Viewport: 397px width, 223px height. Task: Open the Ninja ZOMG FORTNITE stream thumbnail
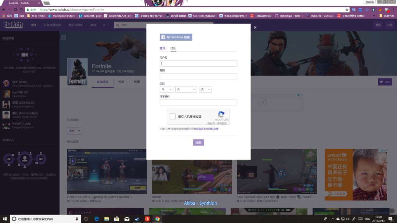click(x=107, y=171)
